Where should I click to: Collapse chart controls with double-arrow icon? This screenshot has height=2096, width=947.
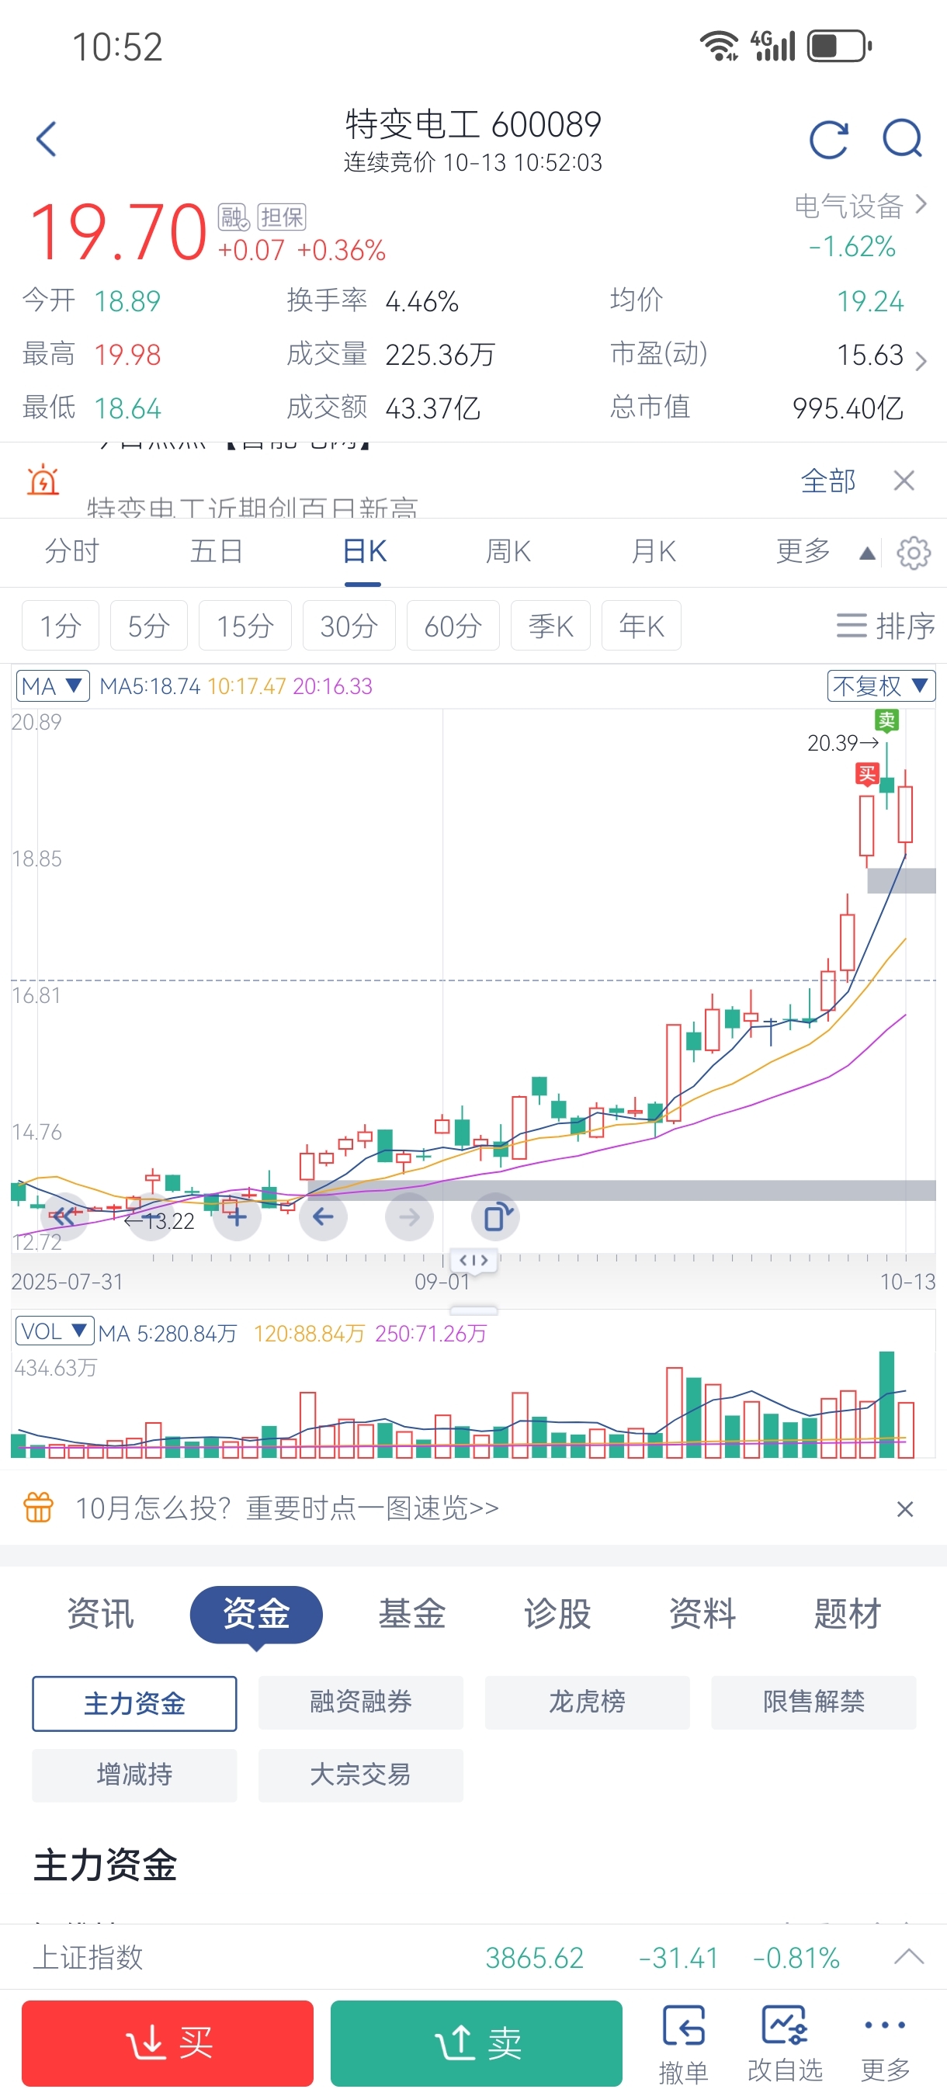64,1216
